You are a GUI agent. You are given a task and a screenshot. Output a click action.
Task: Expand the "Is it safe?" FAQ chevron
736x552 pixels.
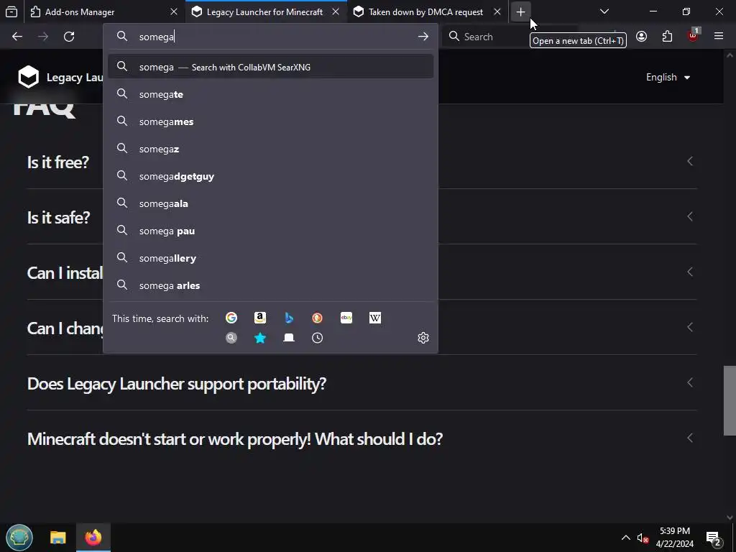click(x=690, y=216)
